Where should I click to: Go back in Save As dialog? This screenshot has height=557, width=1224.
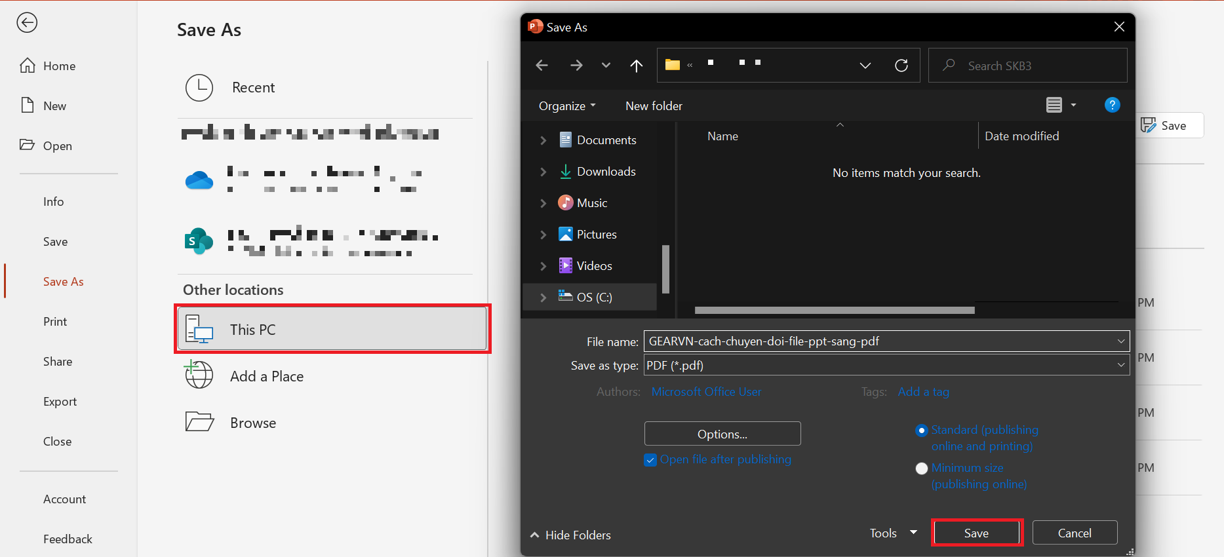[x=542, y=66]
